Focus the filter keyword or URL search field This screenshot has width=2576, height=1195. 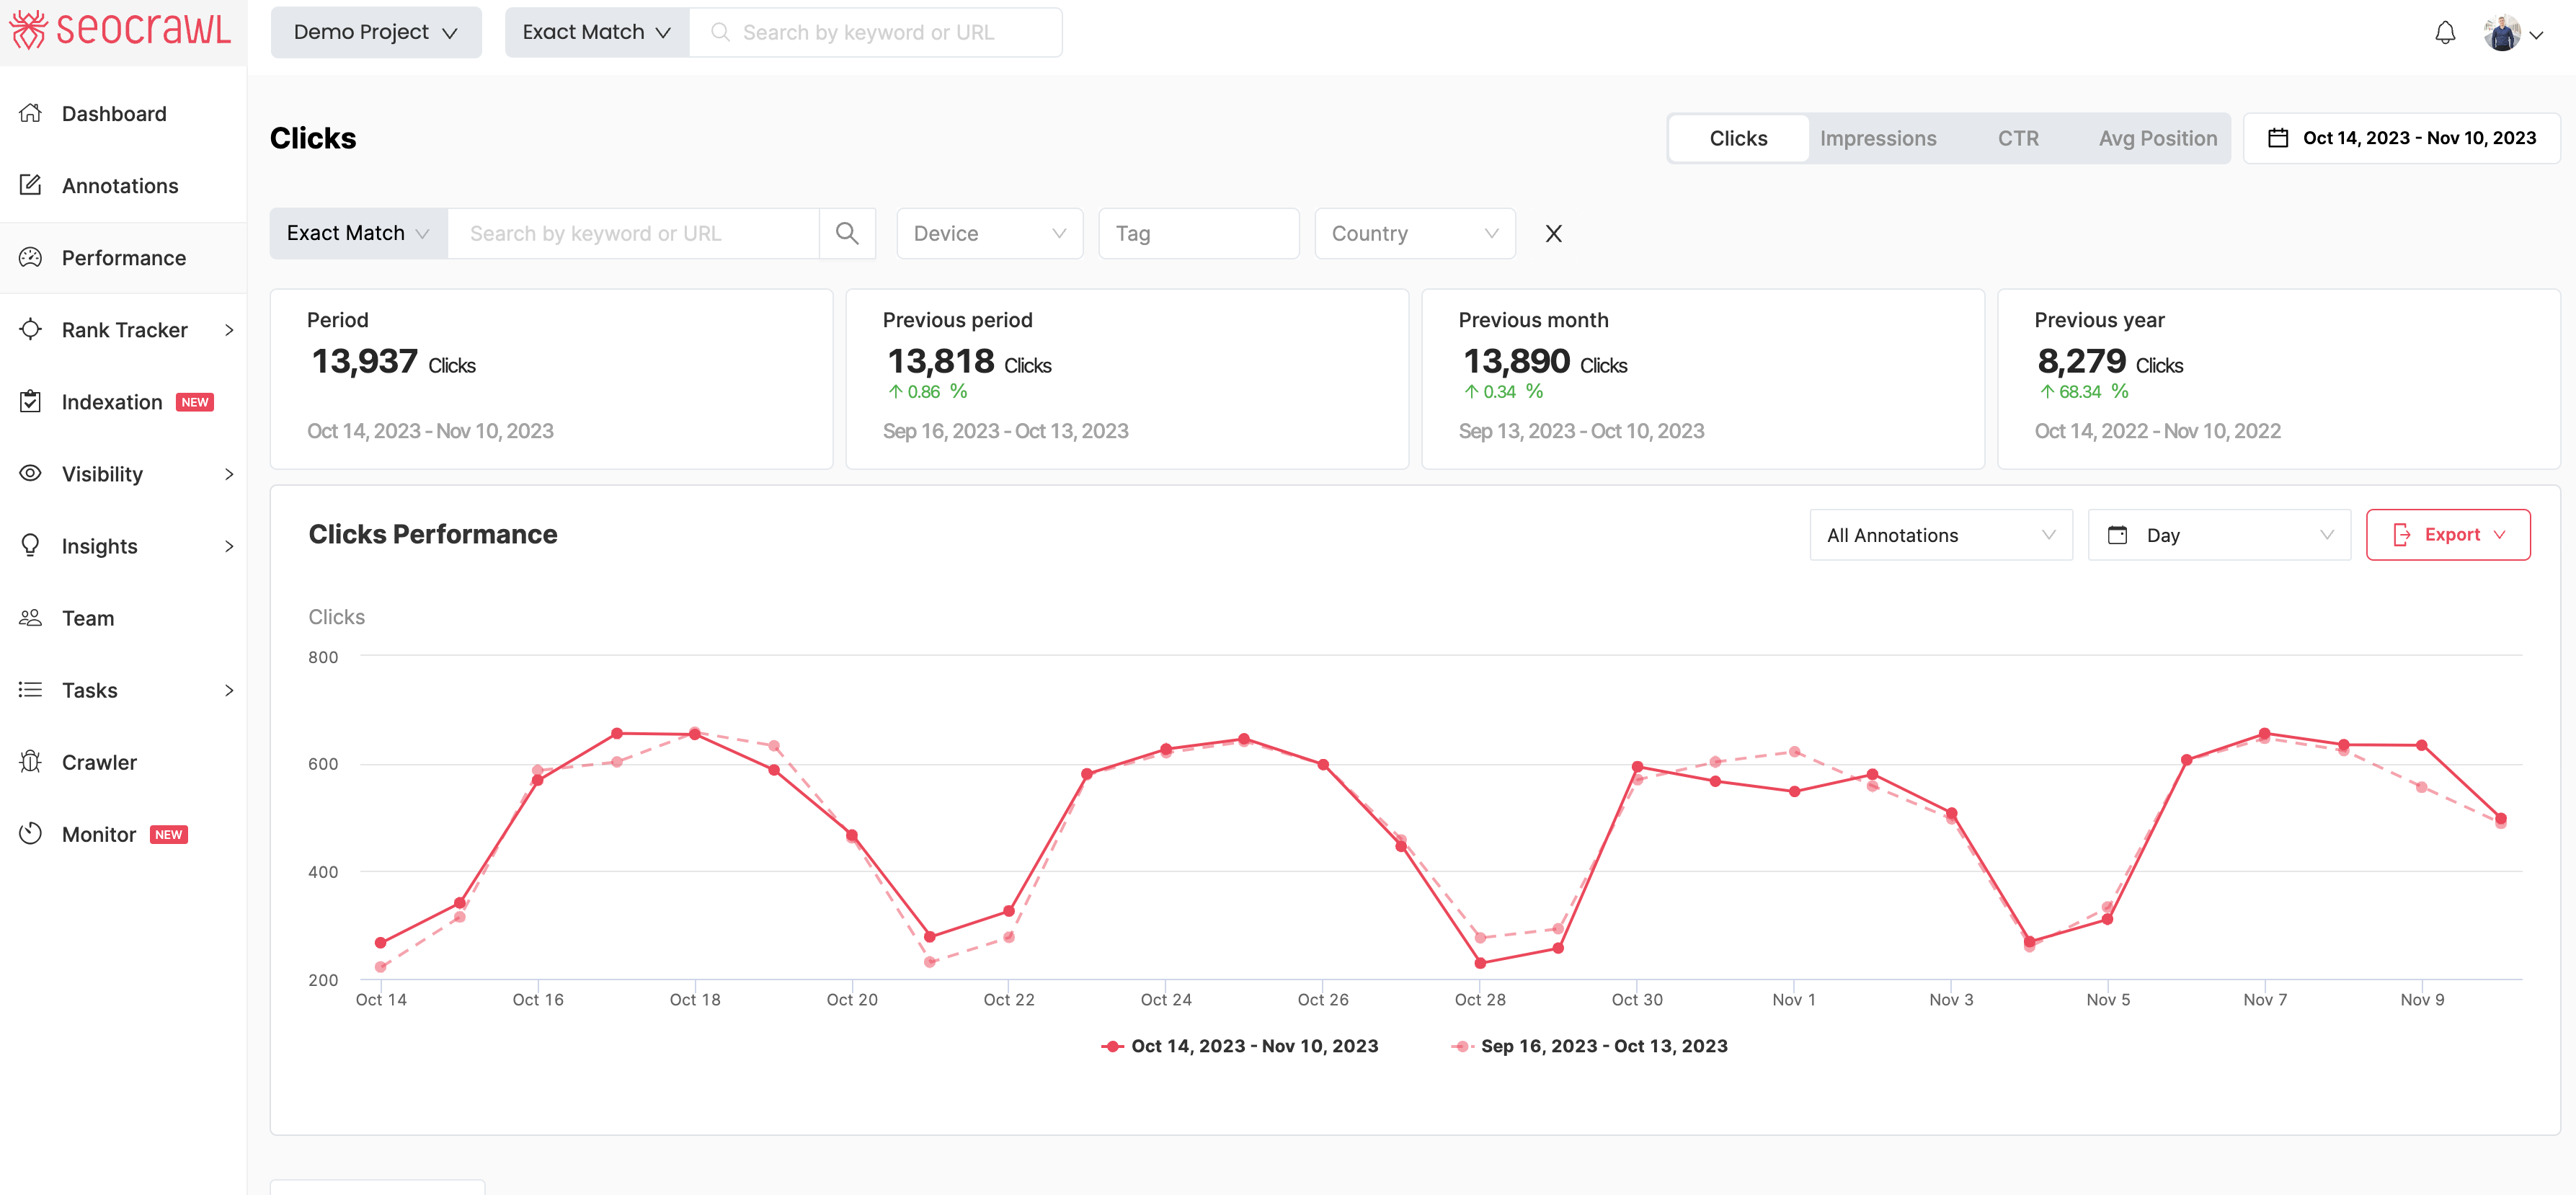click(x=633, y=233)
